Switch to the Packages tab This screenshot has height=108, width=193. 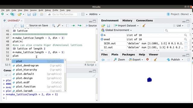click(128, 55)
